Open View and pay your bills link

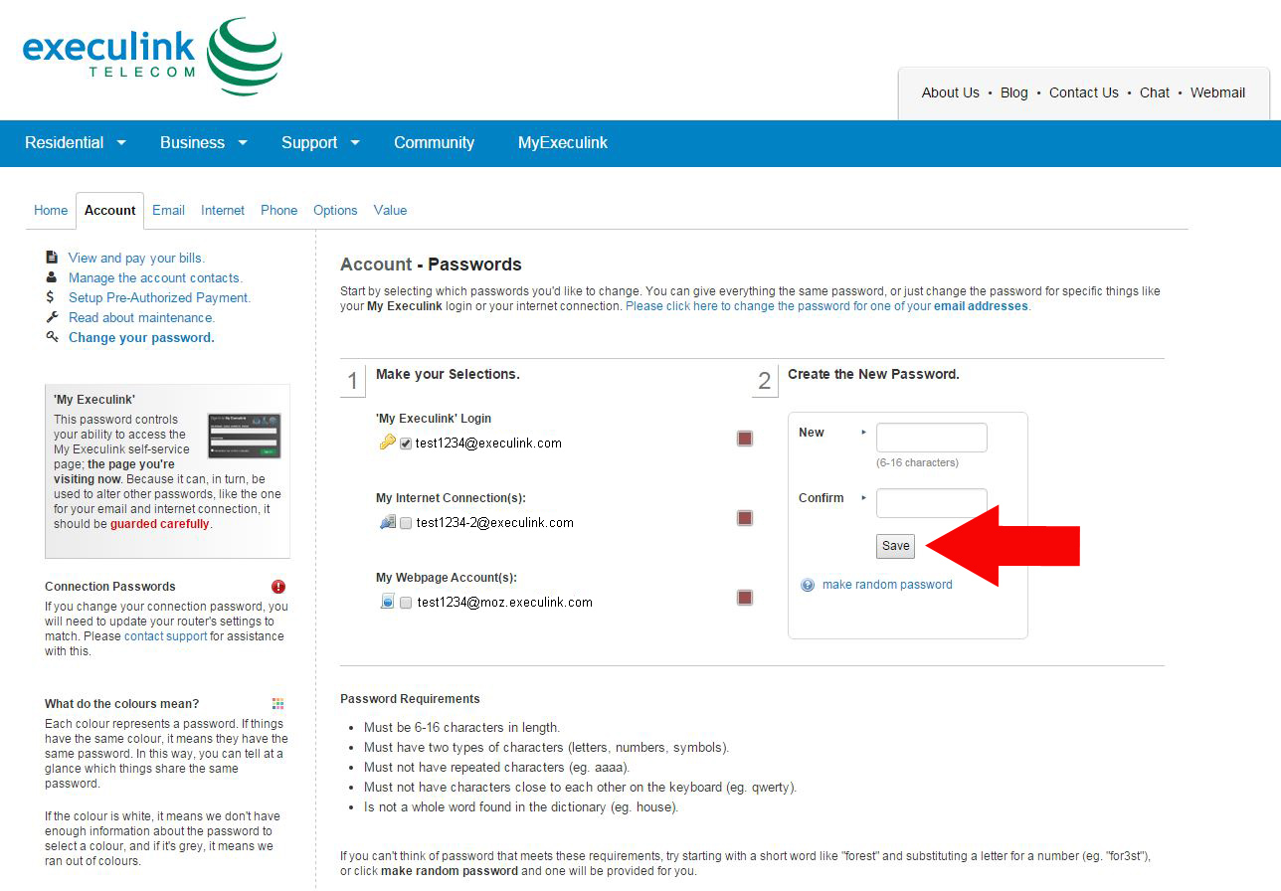click(x=136, y=258)
